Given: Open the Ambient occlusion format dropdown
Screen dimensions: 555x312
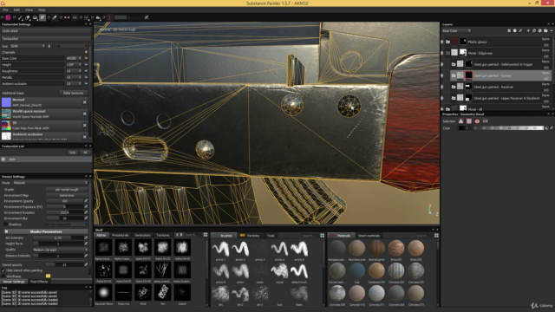Looking at the screenshot, I should point(74,84).
